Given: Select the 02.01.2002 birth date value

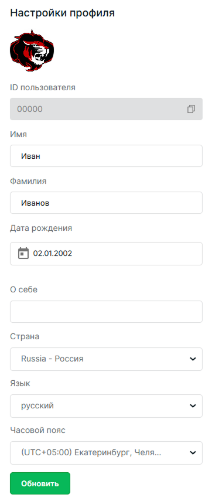Looking at the screenshot, I should [x=52, y=254].
